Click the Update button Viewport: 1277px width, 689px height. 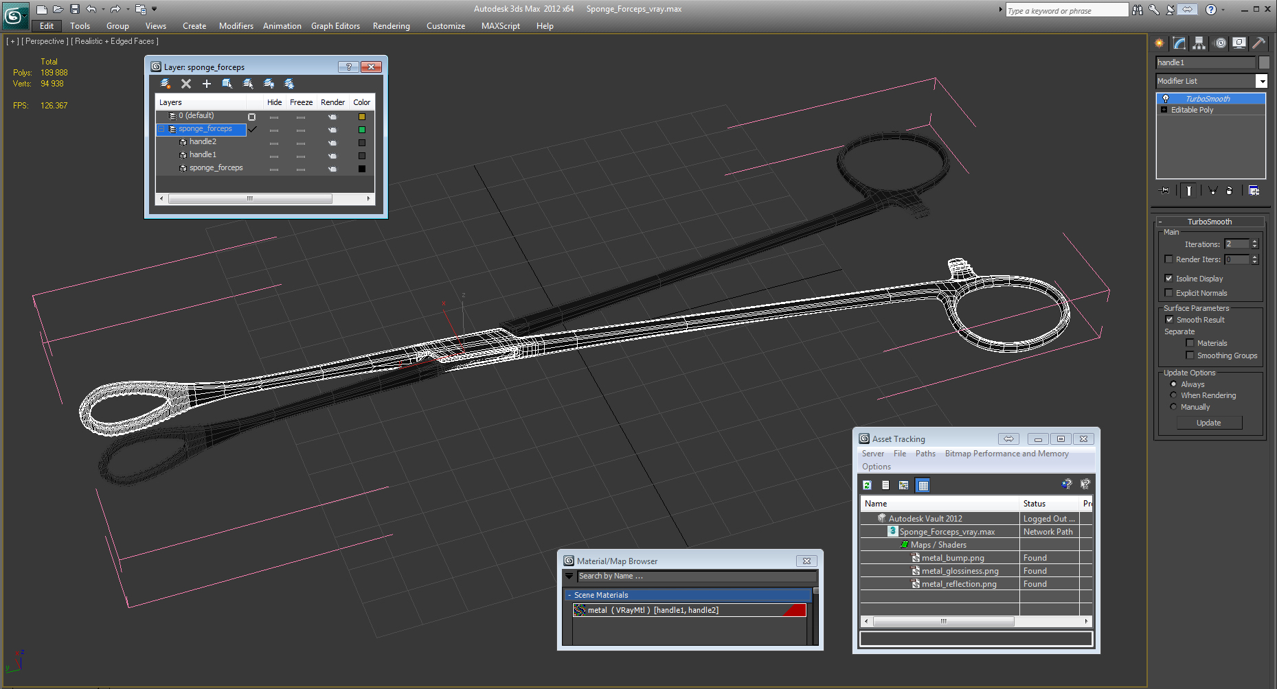1209,423
